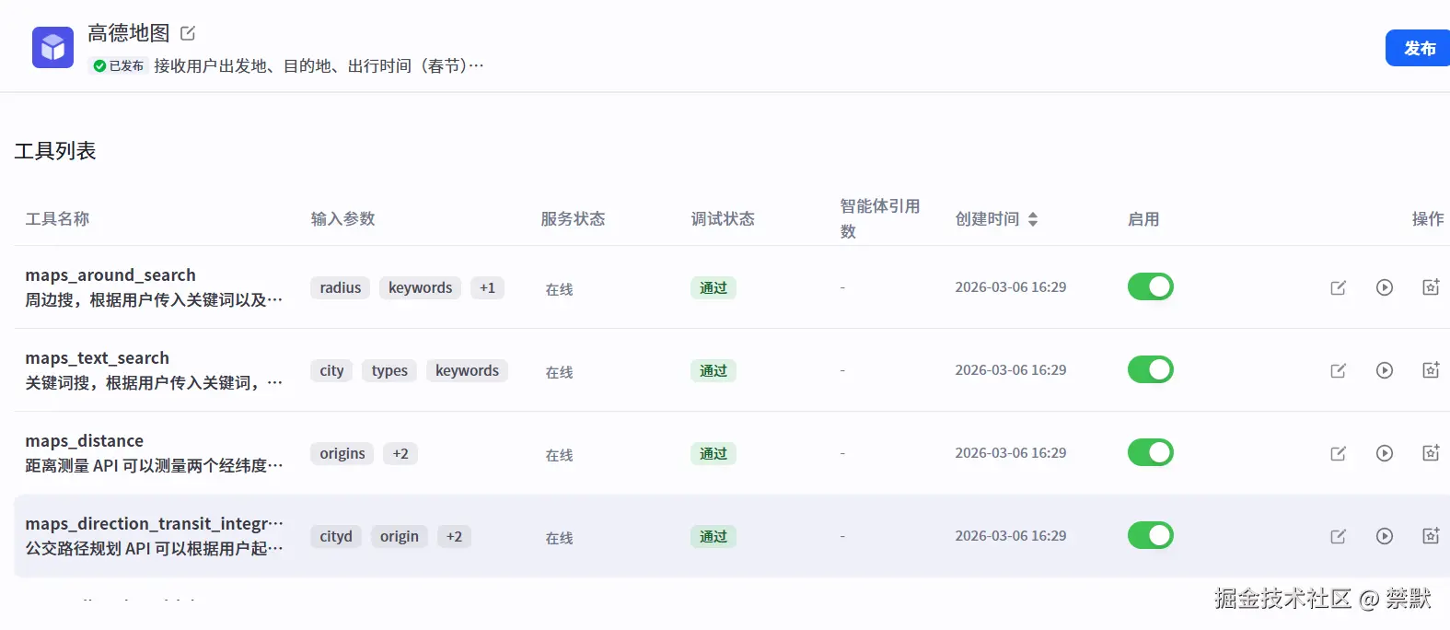Click the rightmost action icon for maps_text_search
Viewport: 1450px width, 630px height.
[x=1431, y=370]
